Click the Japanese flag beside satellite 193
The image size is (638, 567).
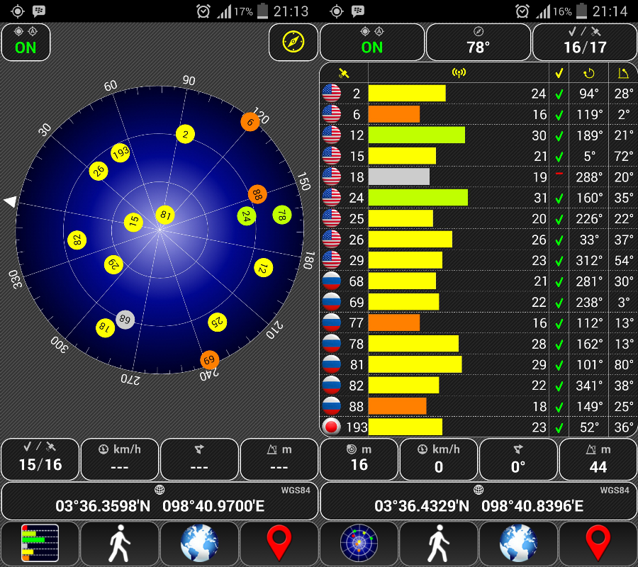click(x=332, y=427)
